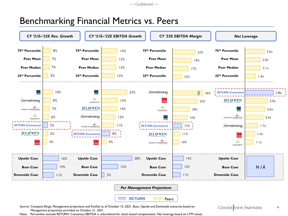Select the CY '21E–'22E EBITDA Growth header

[x=115, y=36]
